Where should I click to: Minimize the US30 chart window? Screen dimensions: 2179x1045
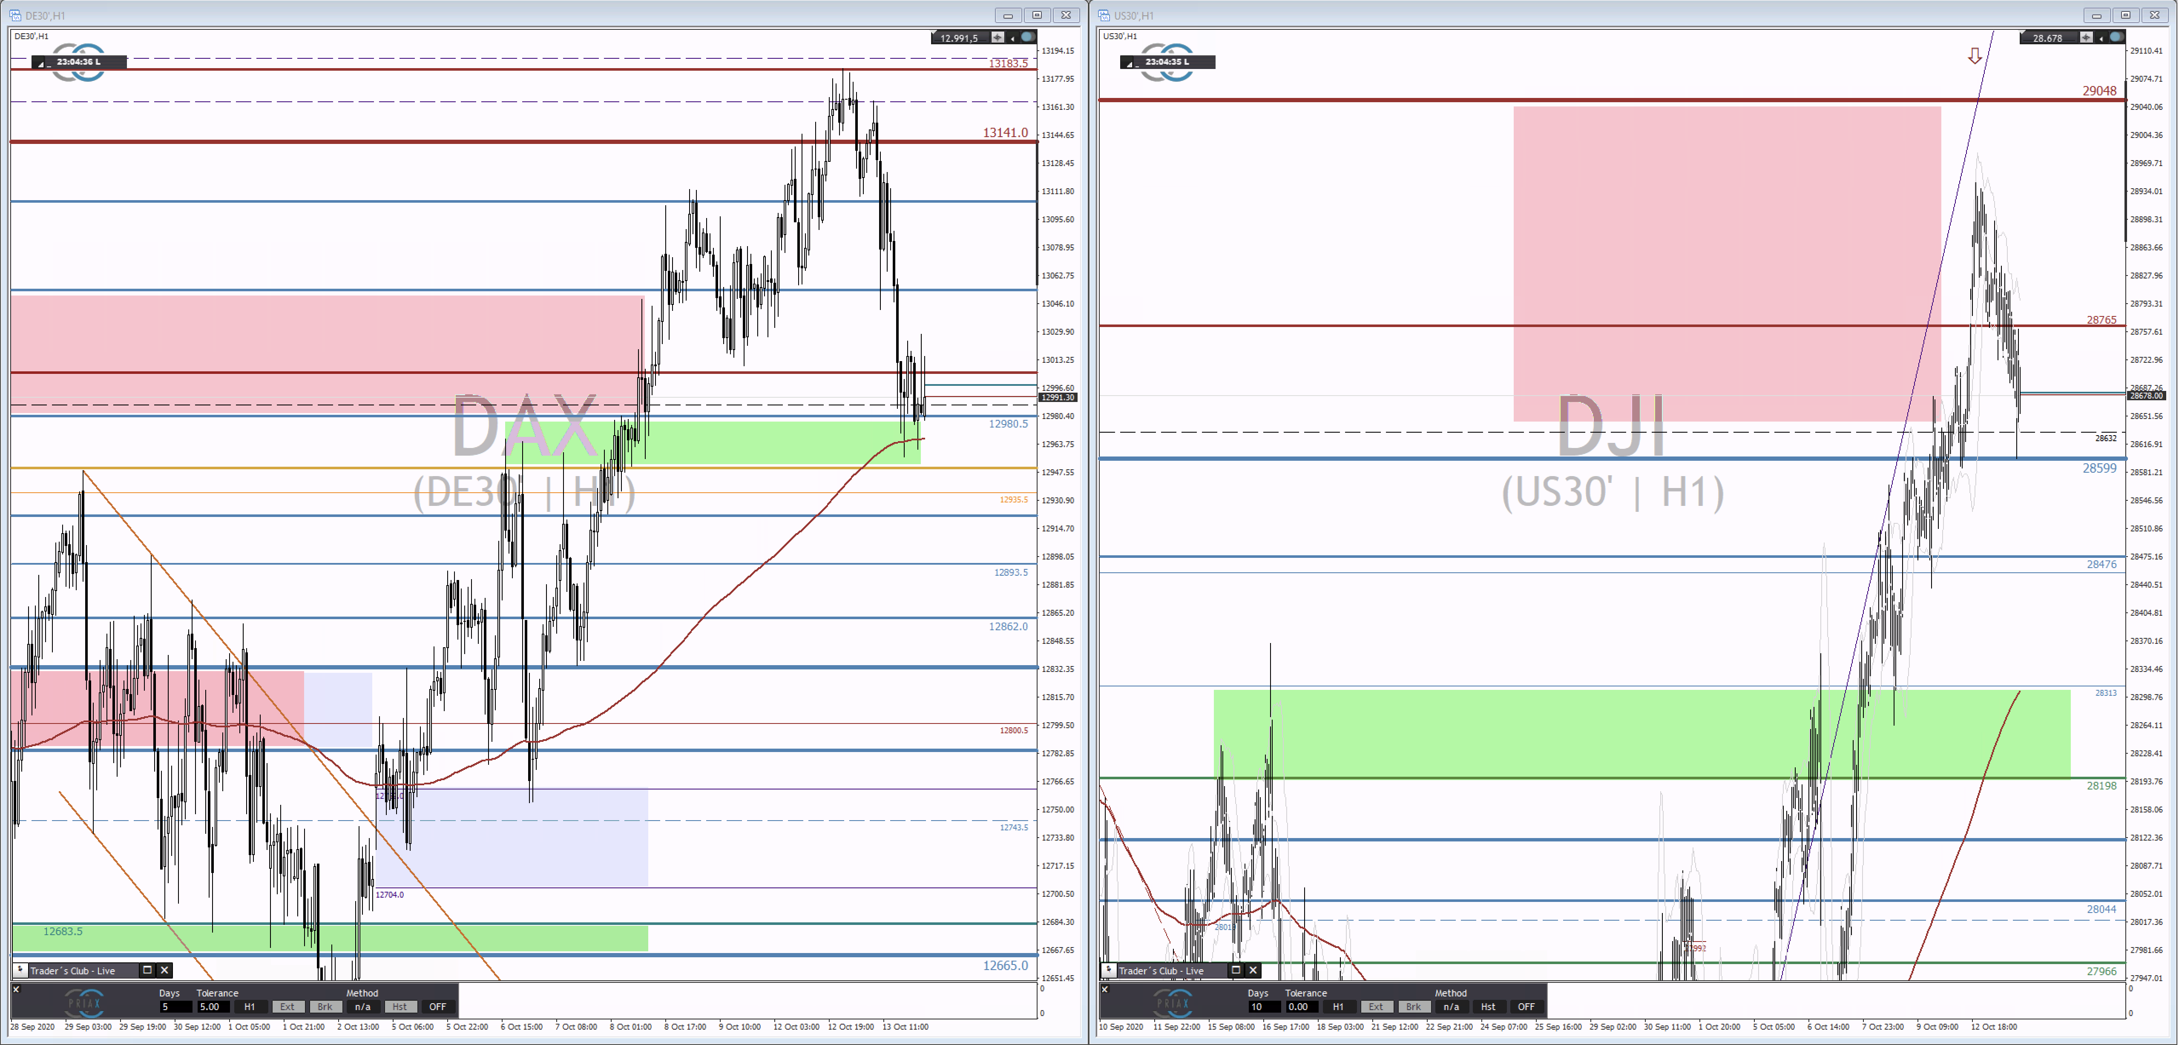[2097, 15]
